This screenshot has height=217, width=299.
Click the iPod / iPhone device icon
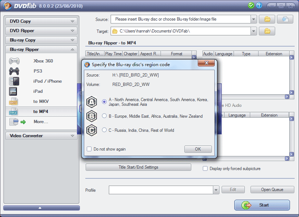pyautogui.click(x=14, y=81)
